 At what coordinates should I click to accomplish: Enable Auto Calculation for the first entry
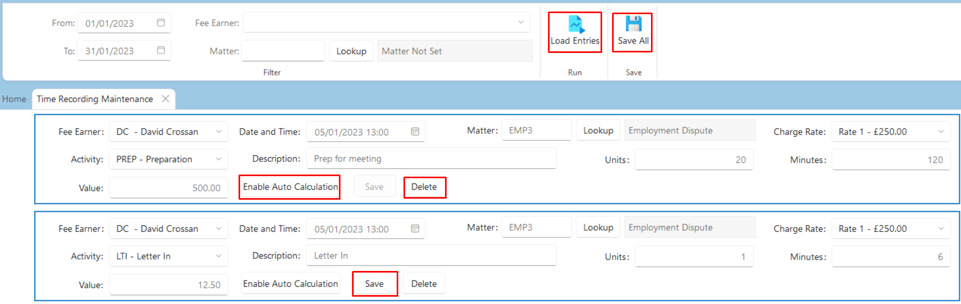pos(290,187)
